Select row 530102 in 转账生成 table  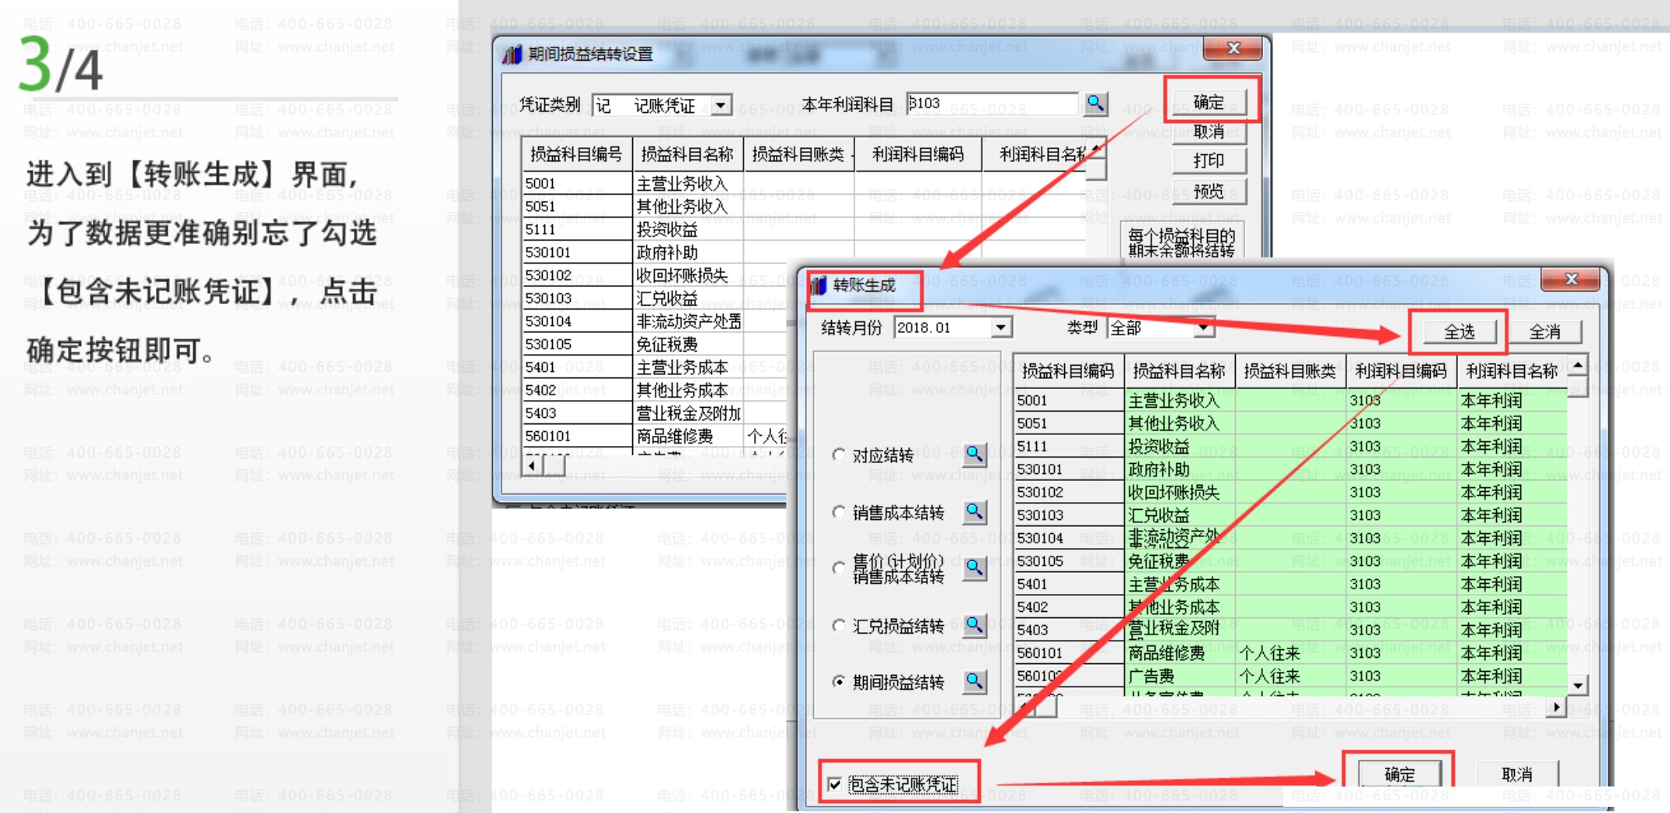coord(1290,492)
